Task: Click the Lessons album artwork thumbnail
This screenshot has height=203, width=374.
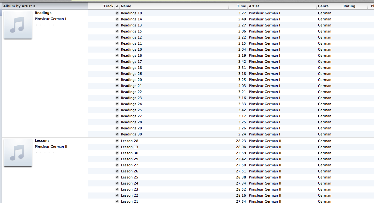Action: (x=18, y=153)
